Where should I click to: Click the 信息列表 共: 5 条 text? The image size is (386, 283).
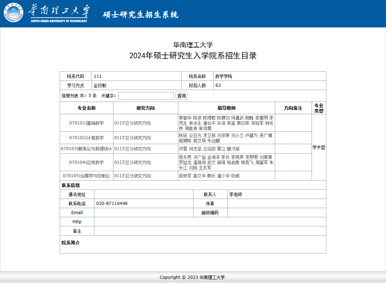pyautogui.click(x=79, y=96)
